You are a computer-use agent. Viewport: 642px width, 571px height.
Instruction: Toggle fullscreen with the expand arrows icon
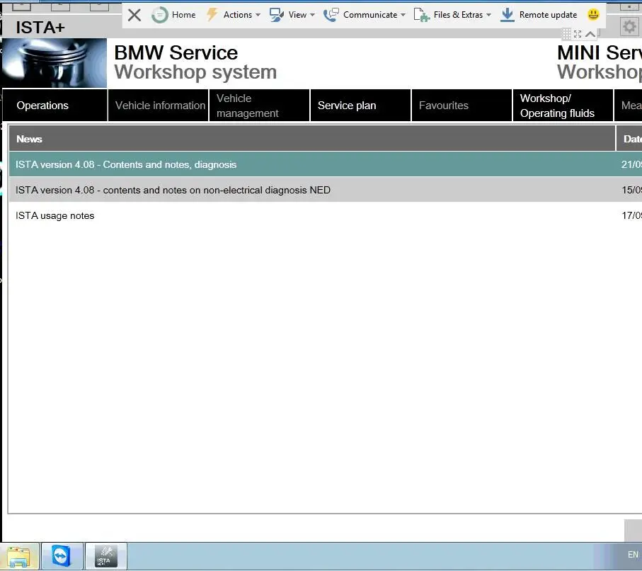tap(578, 34)
